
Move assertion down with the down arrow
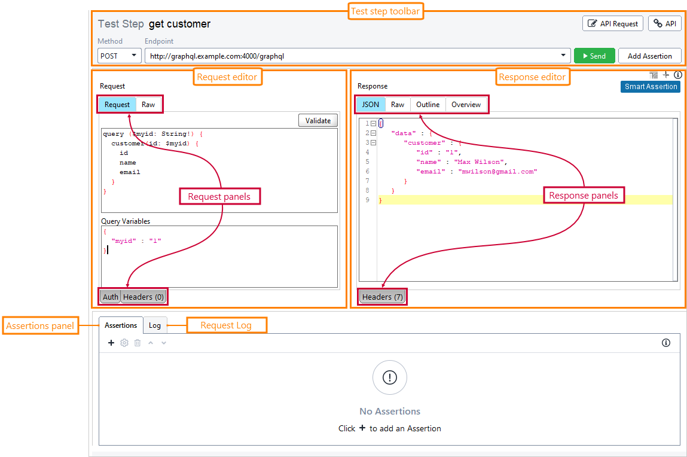point(164,343)
